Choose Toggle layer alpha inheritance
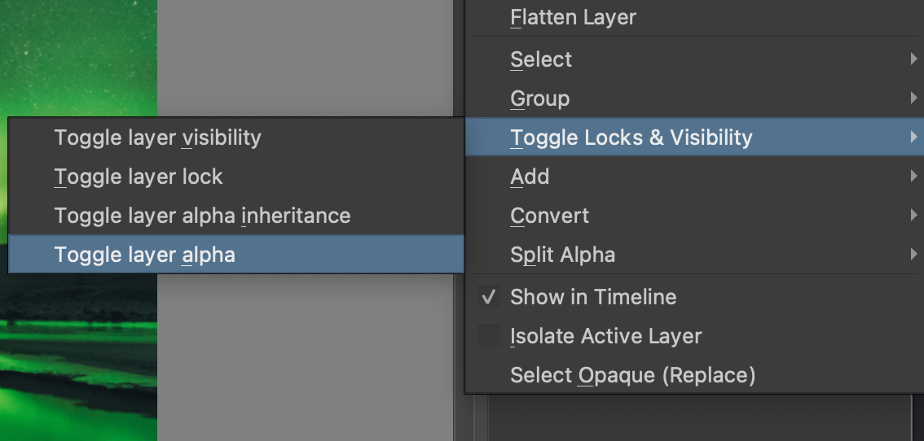This screenshot has height=441, width=924. tap(236, 216)
